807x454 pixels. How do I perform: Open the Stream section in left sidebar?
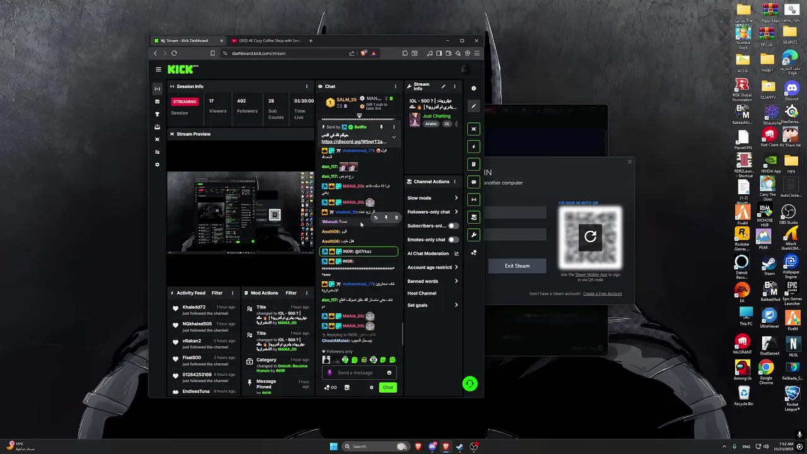(157, 89)
